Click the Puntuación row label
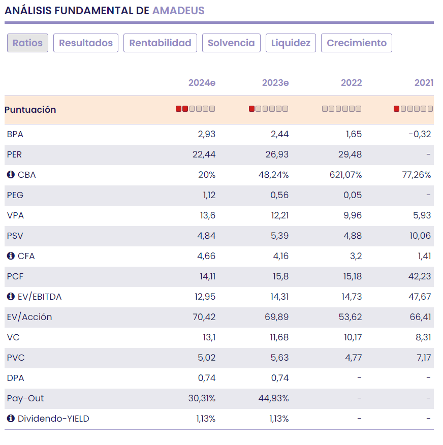The width and height of the screenshot is (443, 445). (30, 110)
